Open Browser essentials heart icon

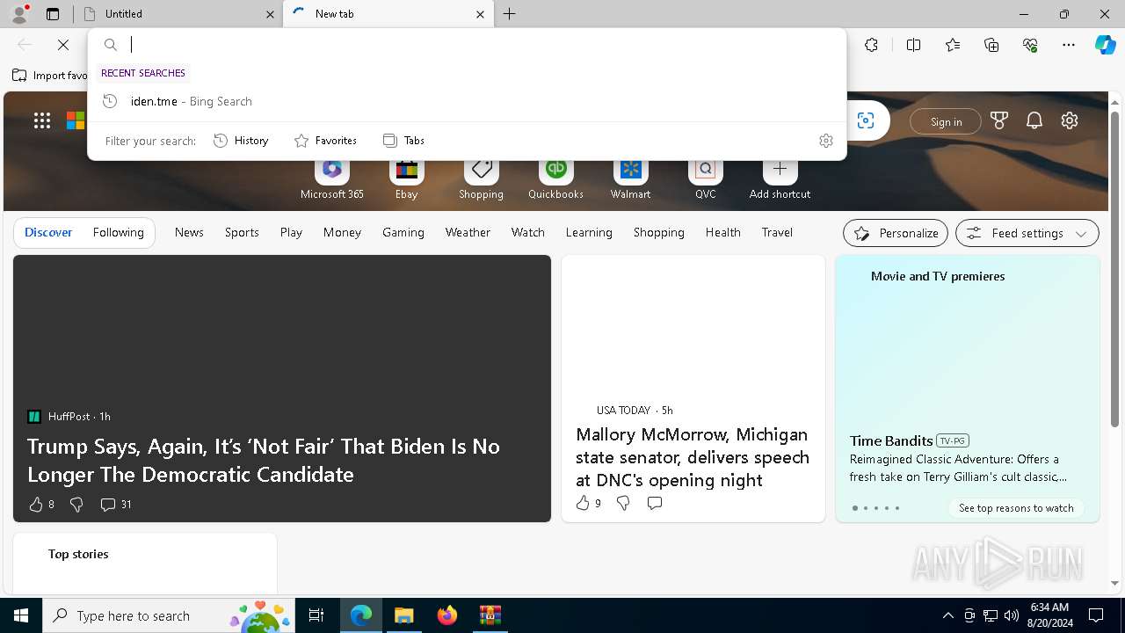[x=1030, y=45]
